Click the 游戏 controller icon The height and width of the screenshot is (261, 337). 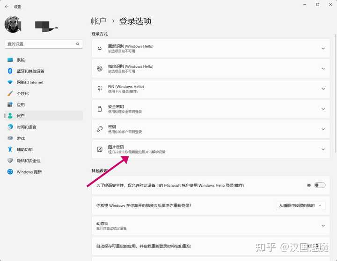(10, 138)
